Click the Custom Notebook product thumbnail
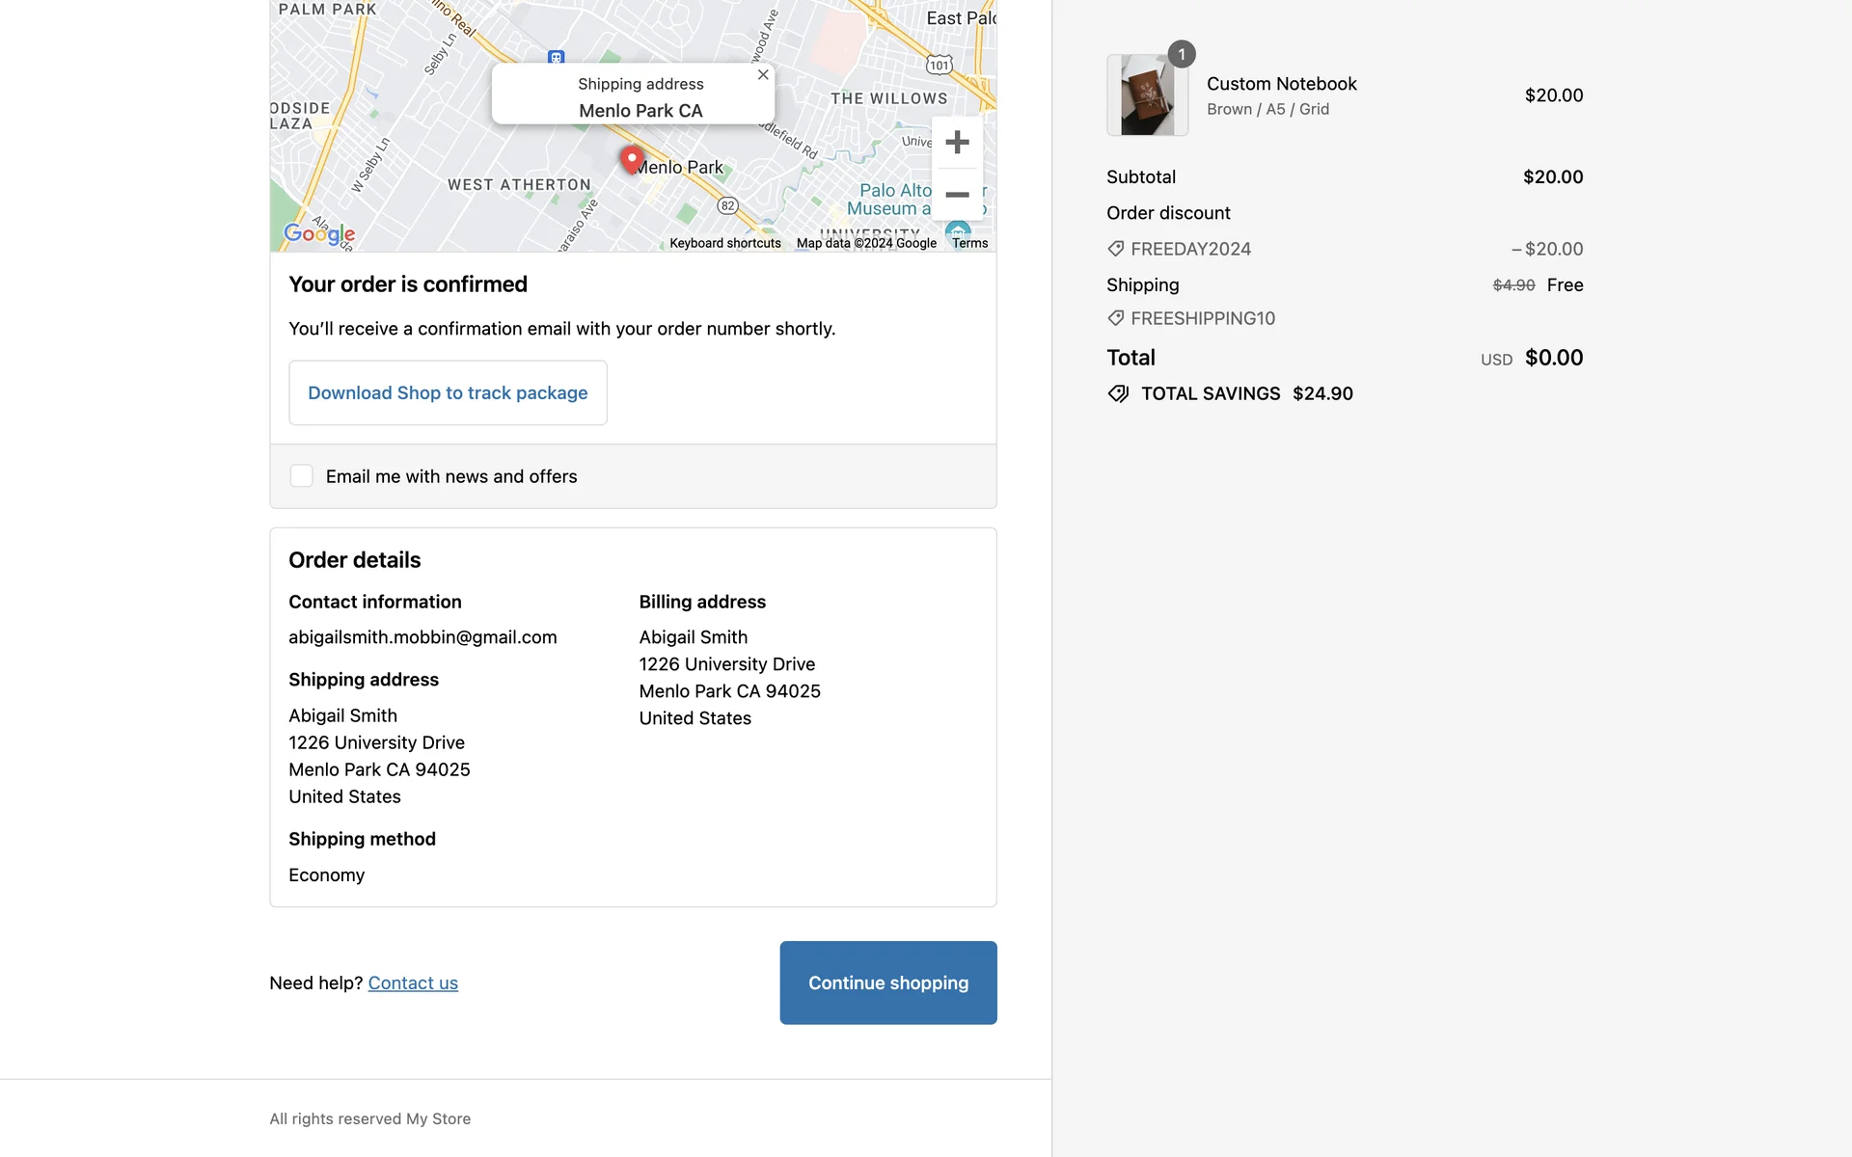 tap(1147, 95)
